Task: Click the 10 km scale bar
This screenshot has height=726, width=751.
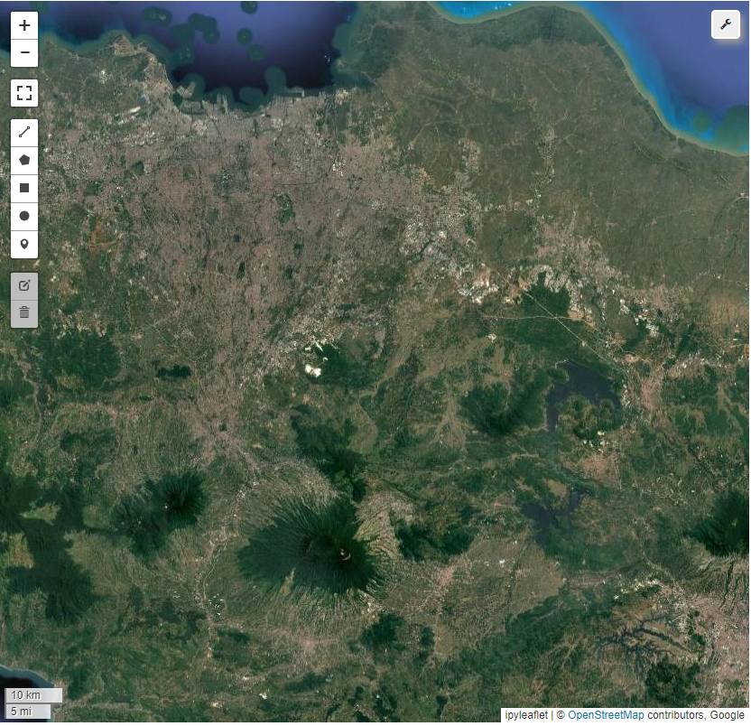Action: [33, 695]
